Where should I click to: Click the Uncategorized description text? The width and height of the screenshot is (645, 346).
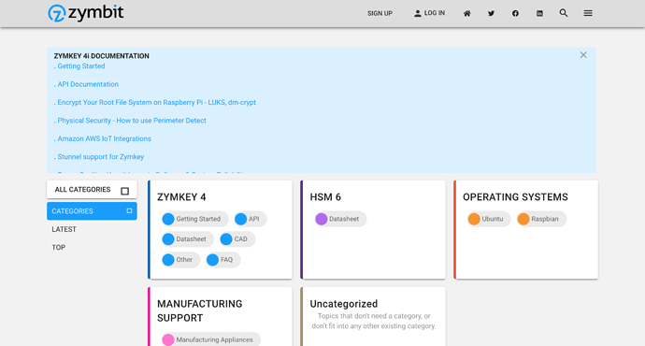[374, 321]
